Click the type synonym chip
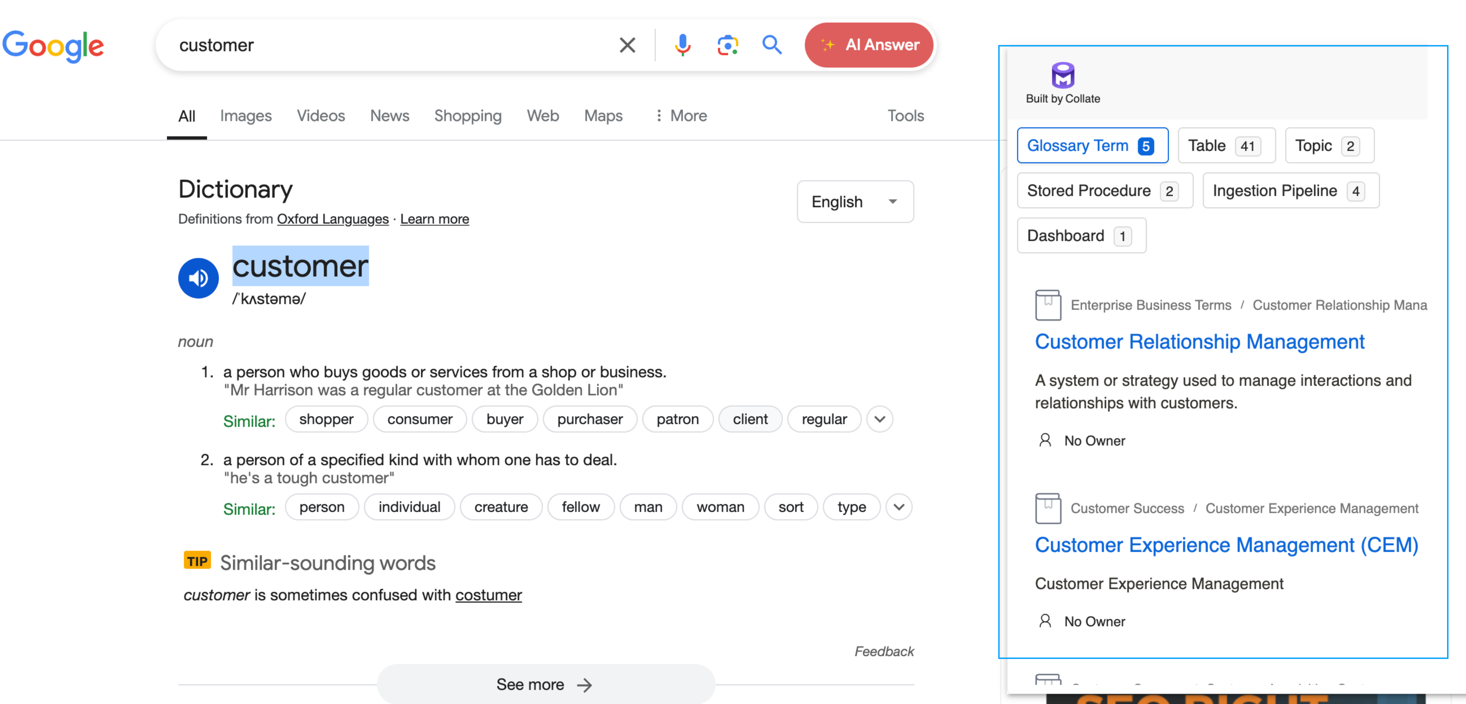Screen dimensions: 1466x704 (x=852, y=507)
